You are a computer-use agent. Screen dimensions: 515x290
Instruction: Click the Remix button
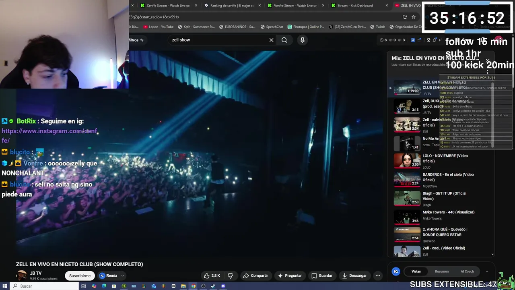coord(109,275)
